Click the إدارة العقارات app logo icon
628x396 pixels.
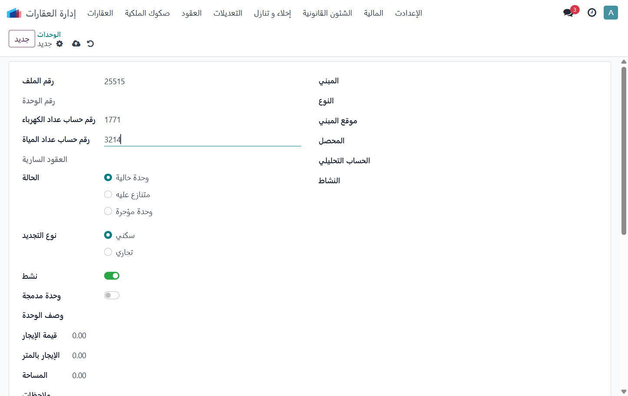pyautogui.click(x=14, y=13)
